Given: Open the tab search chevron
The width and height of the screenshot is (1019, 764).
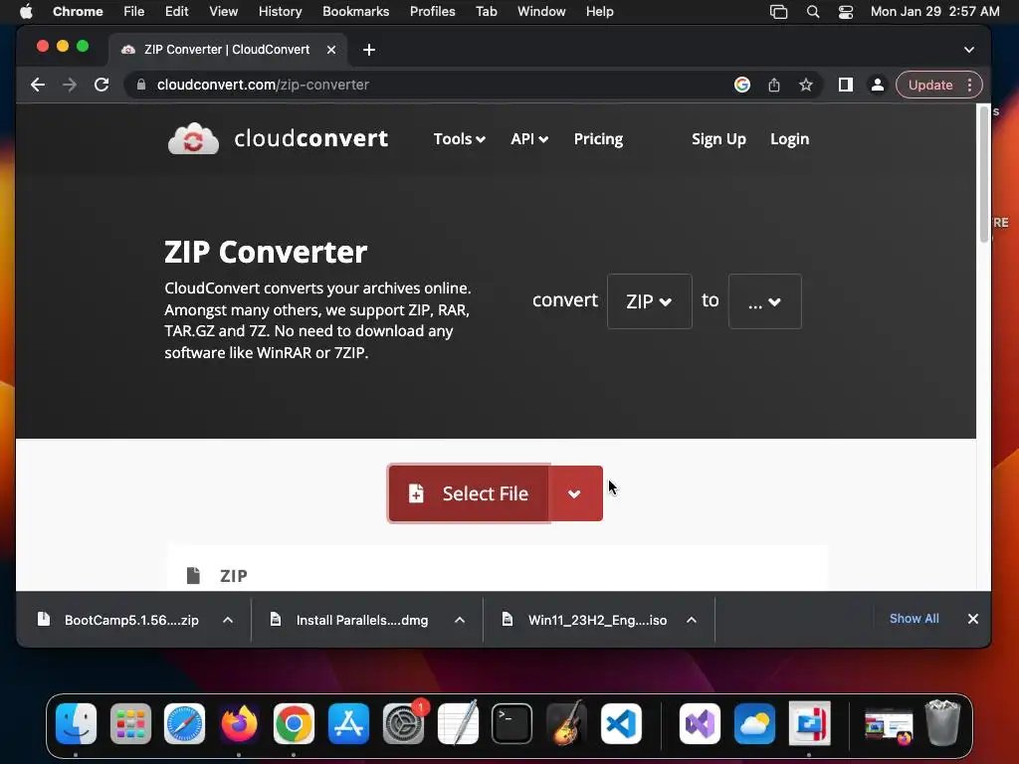Looking at the screenshot, I should point(969,50).
